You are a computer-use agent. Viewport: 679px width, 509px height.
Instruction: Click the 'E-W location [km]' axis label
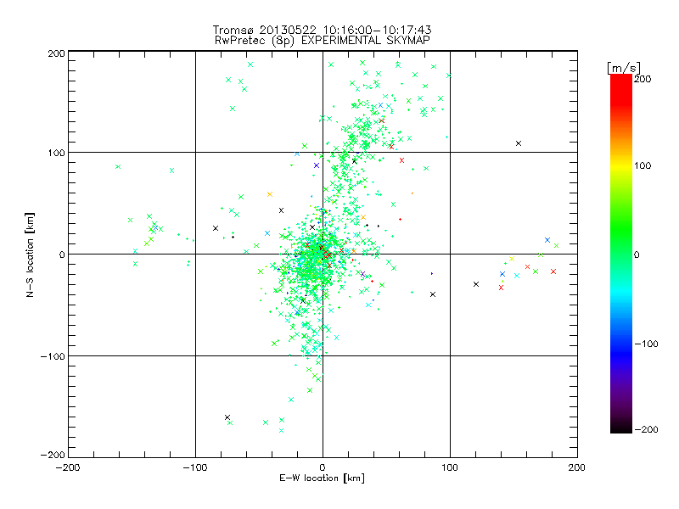point(322,478)
